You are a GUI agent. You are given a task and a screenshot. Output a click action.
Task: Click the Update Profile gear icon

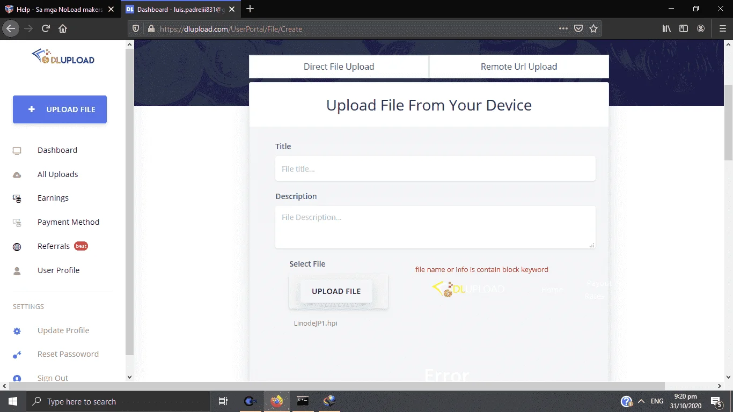click(17, 331)
